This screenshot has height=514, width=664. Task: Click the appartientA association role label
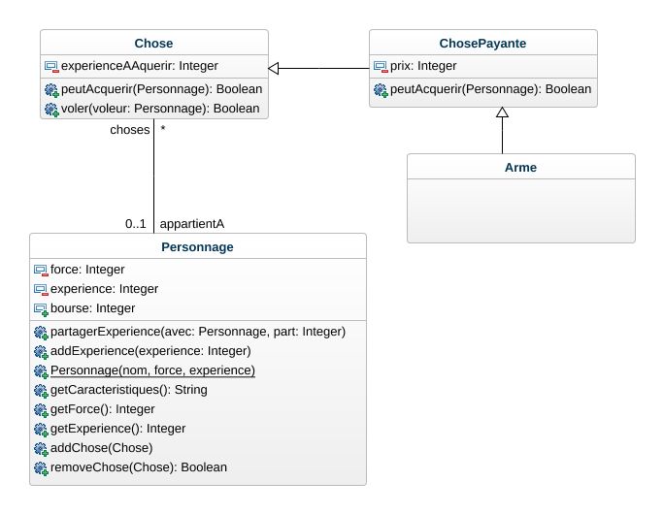pos(191,224)
